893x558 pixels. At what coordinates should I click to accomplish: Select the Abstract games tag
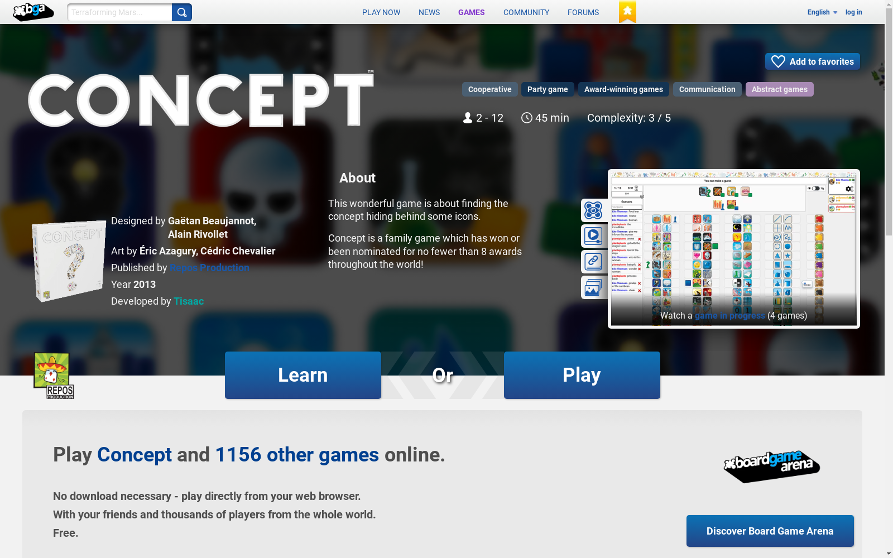pos(780,89)
